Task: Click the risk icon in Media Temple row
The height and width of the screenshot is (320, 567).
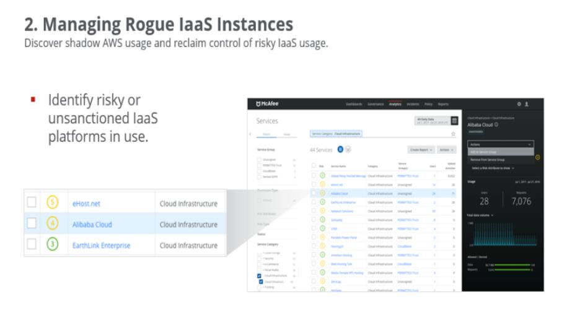Action: point(323,273)
